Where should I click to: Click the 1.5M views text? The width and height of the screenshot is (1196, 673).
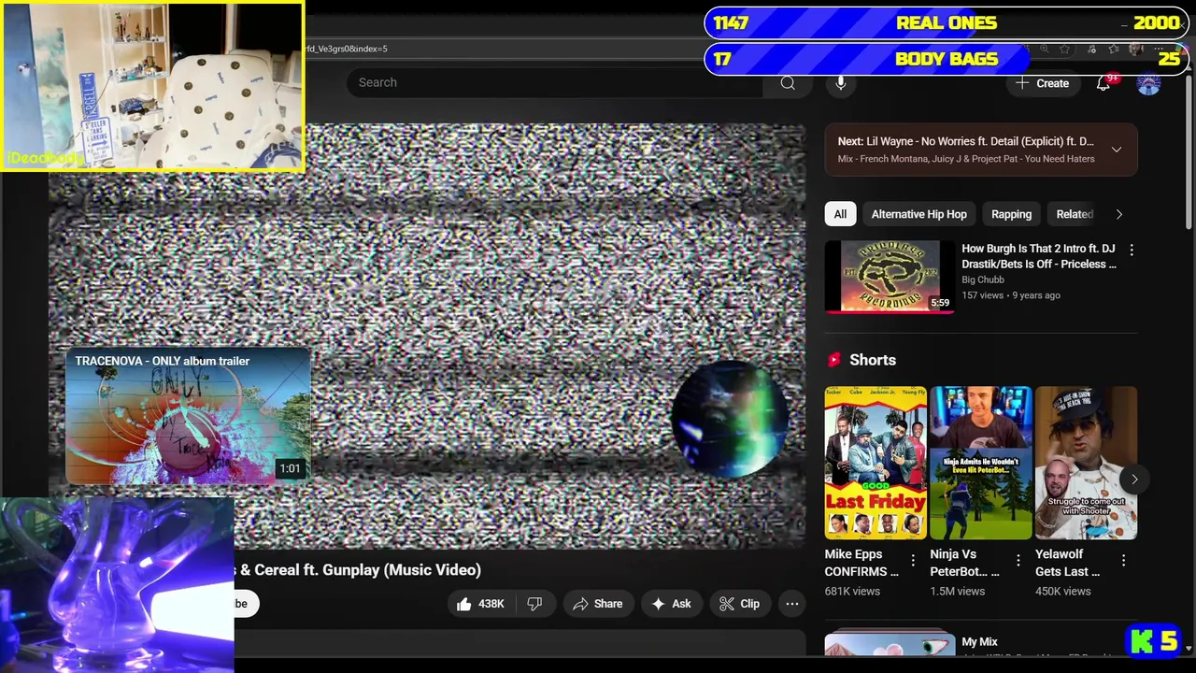click(x=958, y=592)
